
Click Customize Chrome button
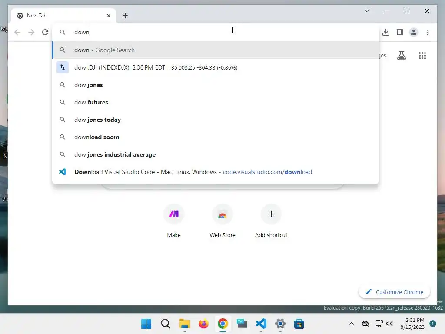(395, 292)
